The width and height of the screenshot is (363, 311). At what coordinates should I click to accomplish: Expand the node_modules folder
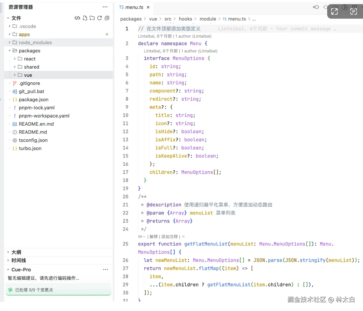(10, 42)
